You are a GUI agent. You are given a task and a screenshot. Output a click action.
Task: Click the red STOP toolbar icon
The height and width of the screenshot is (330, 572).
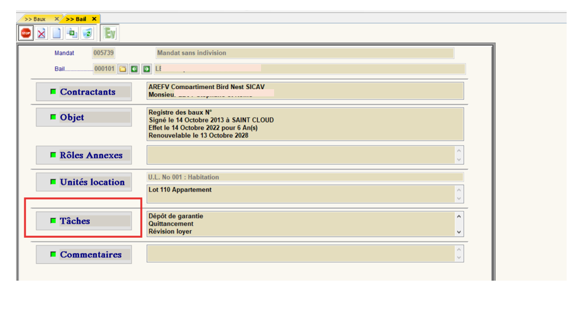(x=26, y=33)
